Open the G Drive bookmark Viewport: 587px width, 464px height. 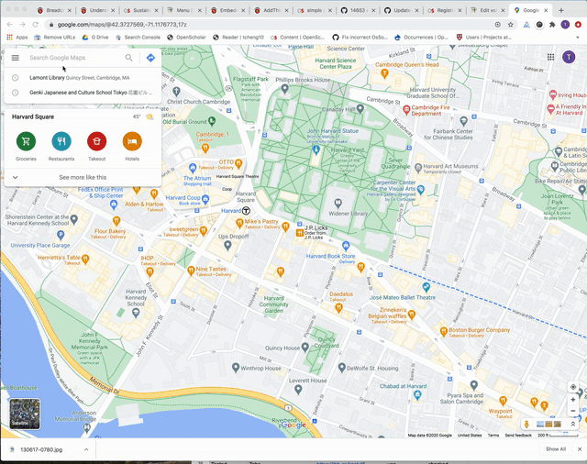[x=95, y=37]
